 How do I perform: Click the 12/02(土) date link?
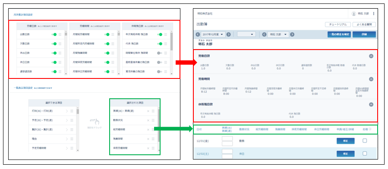coord(203,153)
